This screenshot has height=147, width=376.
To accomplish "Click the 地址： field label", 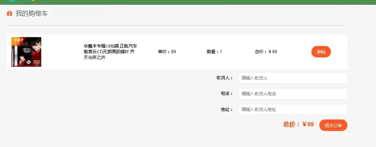I will click(x=227, y=109).
